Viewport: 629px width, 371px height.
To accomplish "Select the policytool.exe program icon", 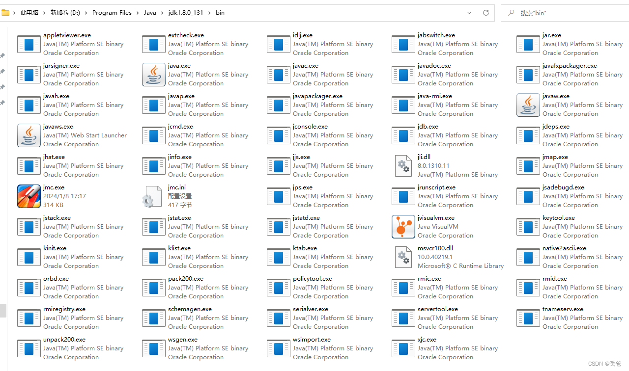I will pyautogui.click(x=279, y=288).
